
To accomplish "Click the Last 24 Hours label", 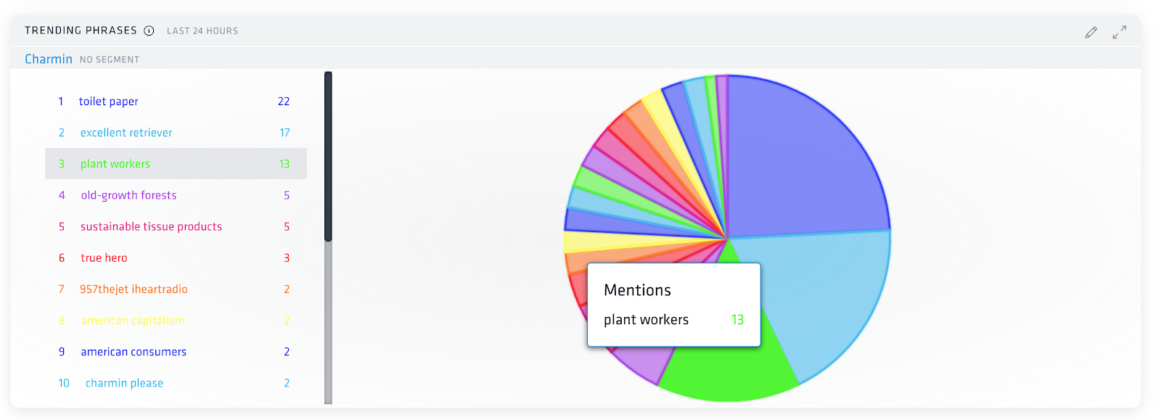I will click(x=202, y=30).
